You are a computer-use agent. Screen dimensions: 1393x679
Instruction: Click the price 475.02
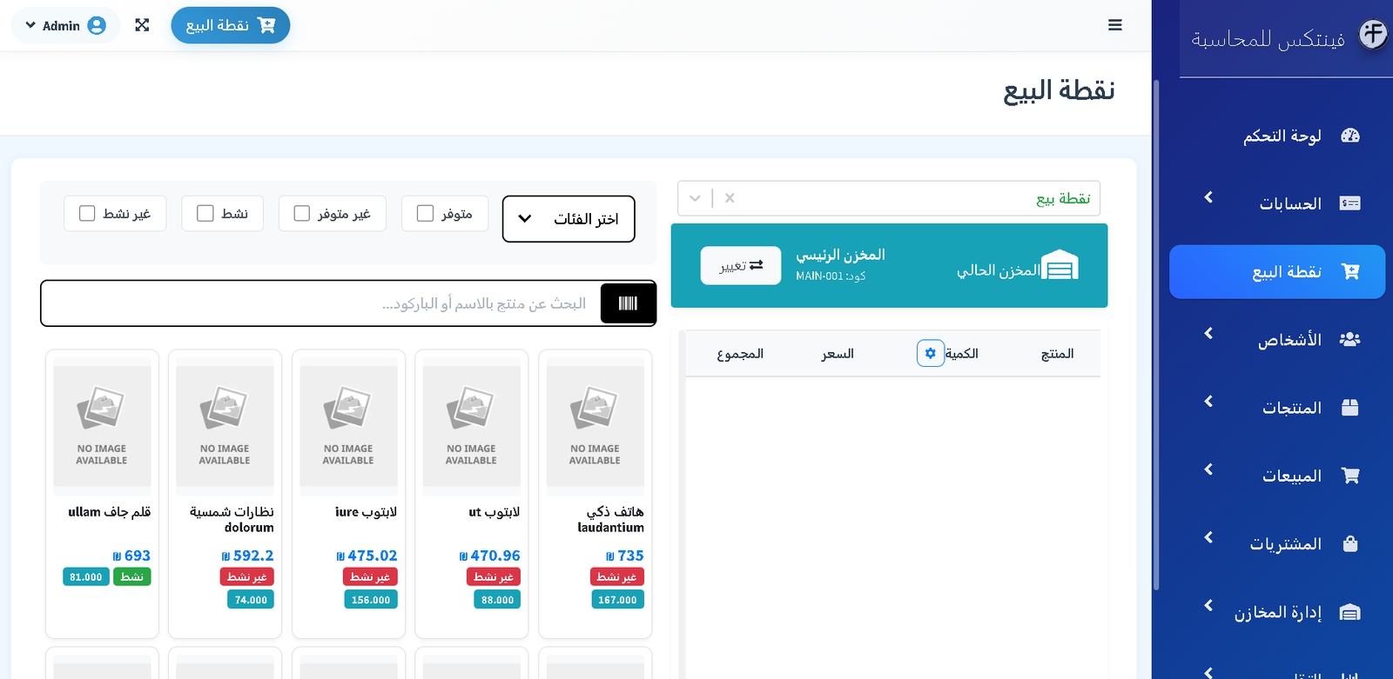click(367, 556)
